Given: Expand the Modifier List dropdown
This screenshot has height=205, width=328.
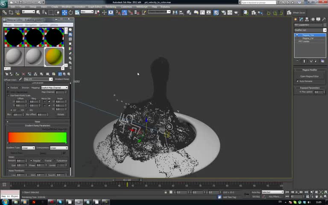Looking at the screenshot, I should click(310, 30).
